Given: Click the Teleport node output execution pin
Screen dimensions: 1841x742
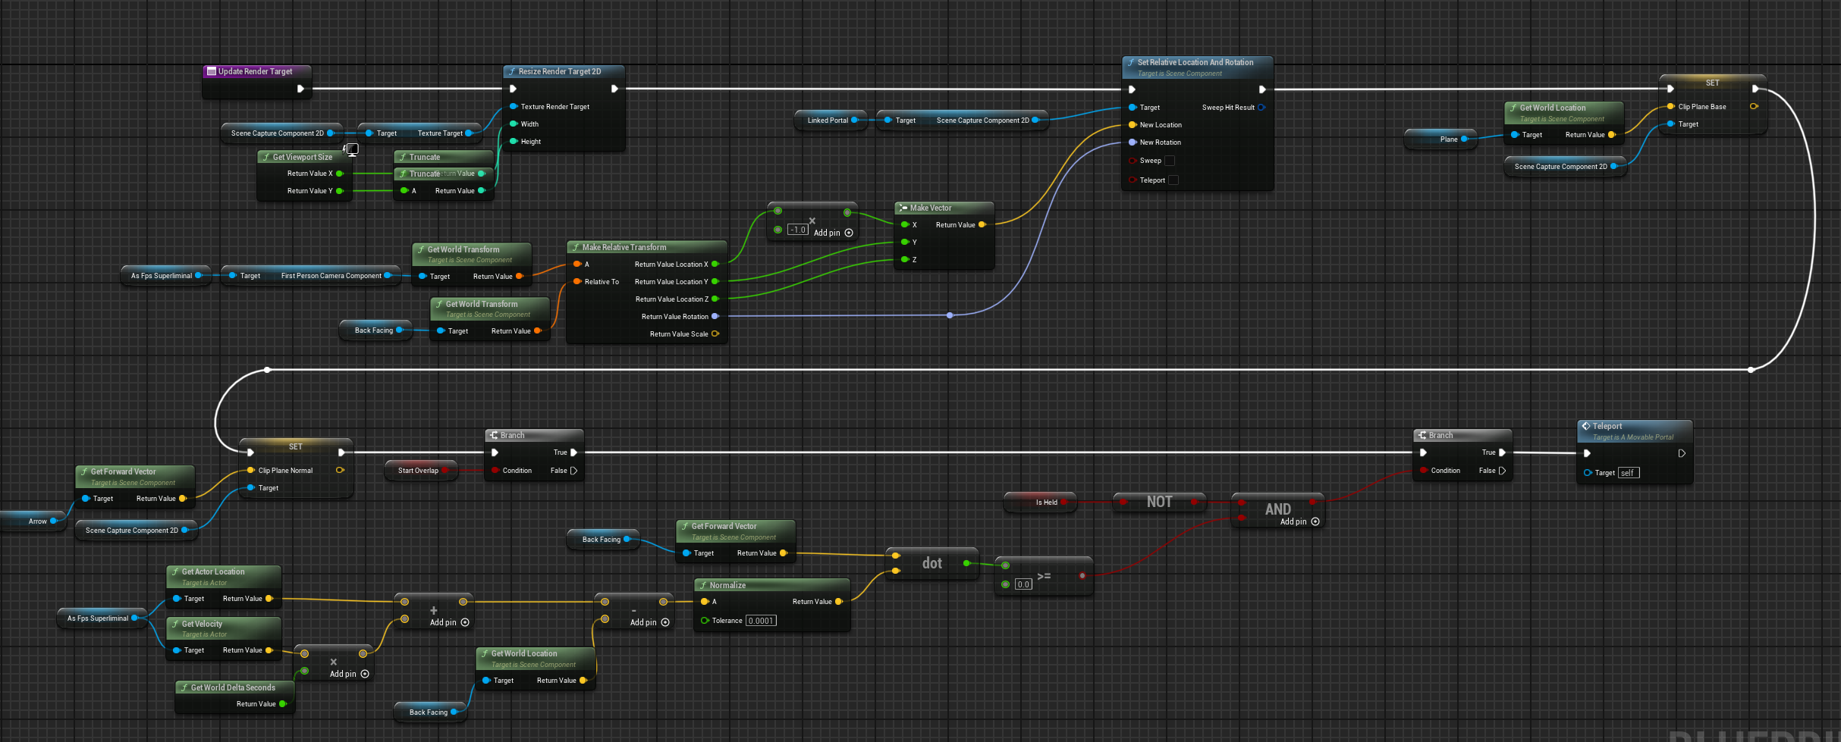Looking at the screenshot, I should [x=1681, y=453].
